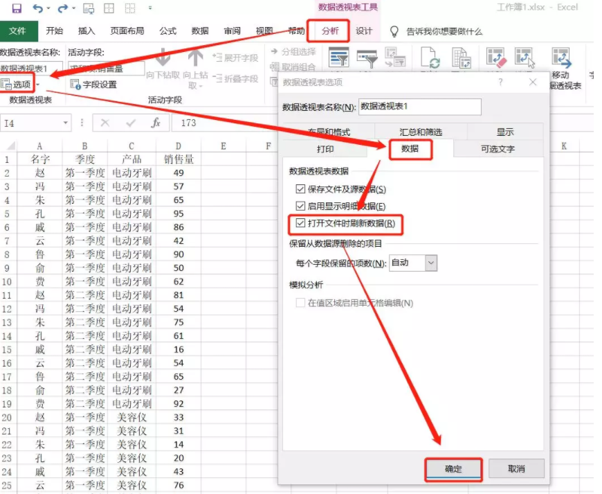
Task: Switch to the 数据 ribbon tab in menu bar
Action: click(x=200, y=31)
